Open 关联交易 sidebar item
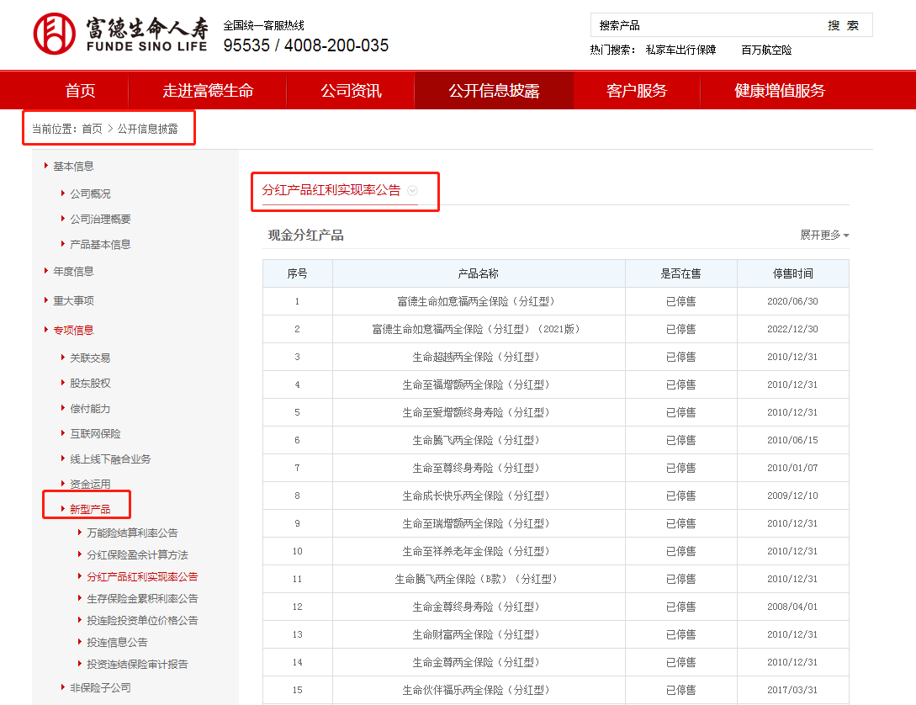Image resolution: width=916 pixels, height=705 pixels. pyautogui.click(x=90, y=358)
